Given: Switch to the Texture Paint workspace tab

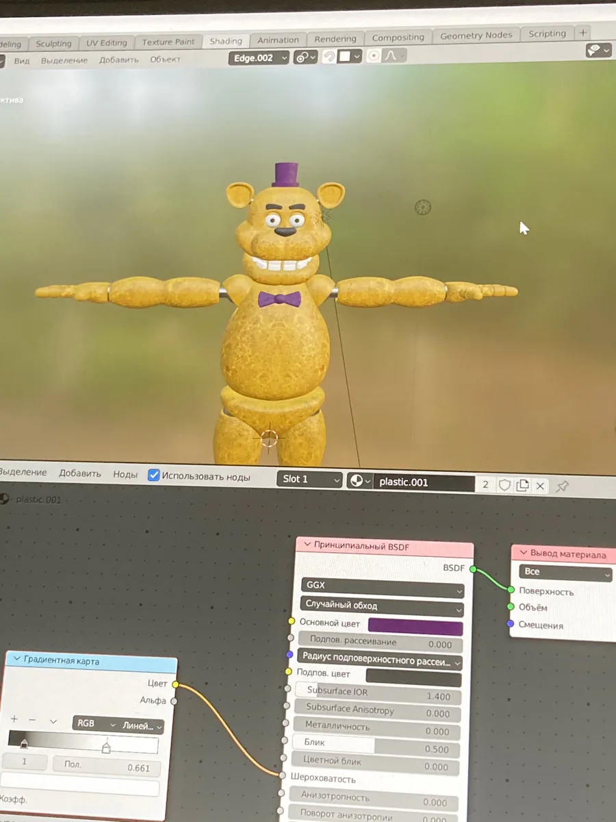Looking at the screenshot, I should point(167,42).
